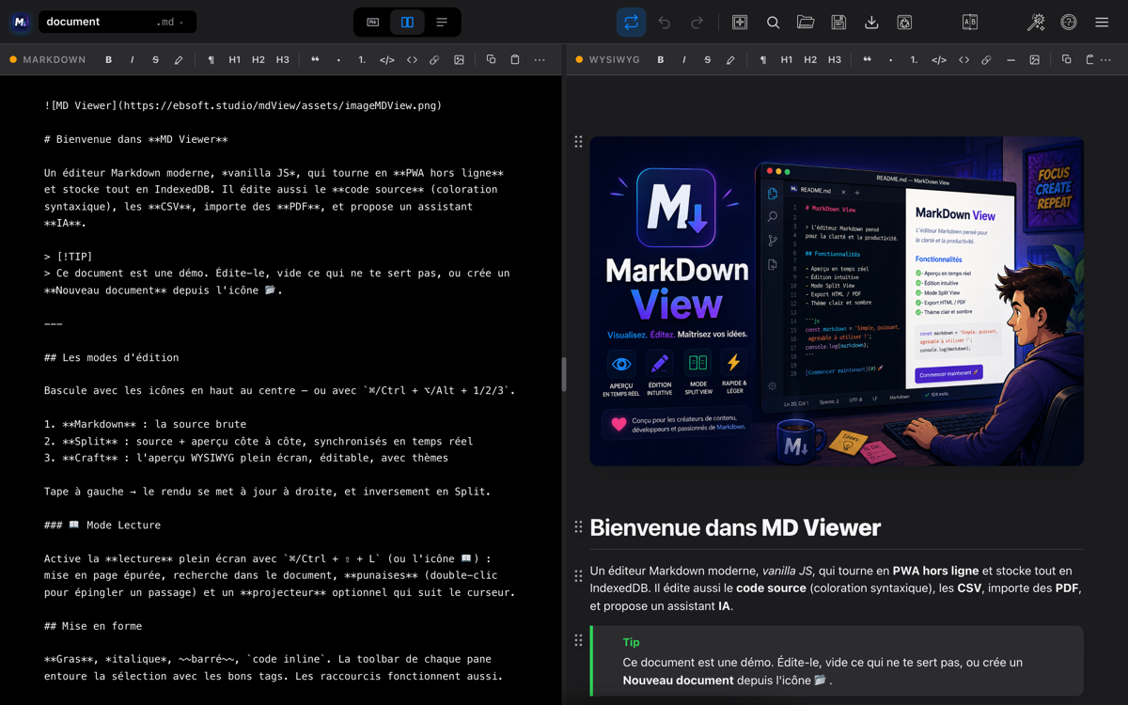This screenshot has height=705, width=1128.
Task: Apply italic in Markdown pane toolbar
Action: [133, 60]
